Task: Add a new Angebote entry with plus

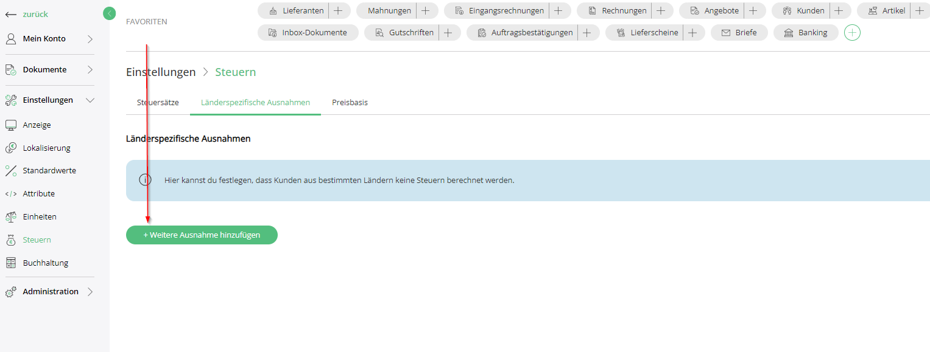Action: 753,10
